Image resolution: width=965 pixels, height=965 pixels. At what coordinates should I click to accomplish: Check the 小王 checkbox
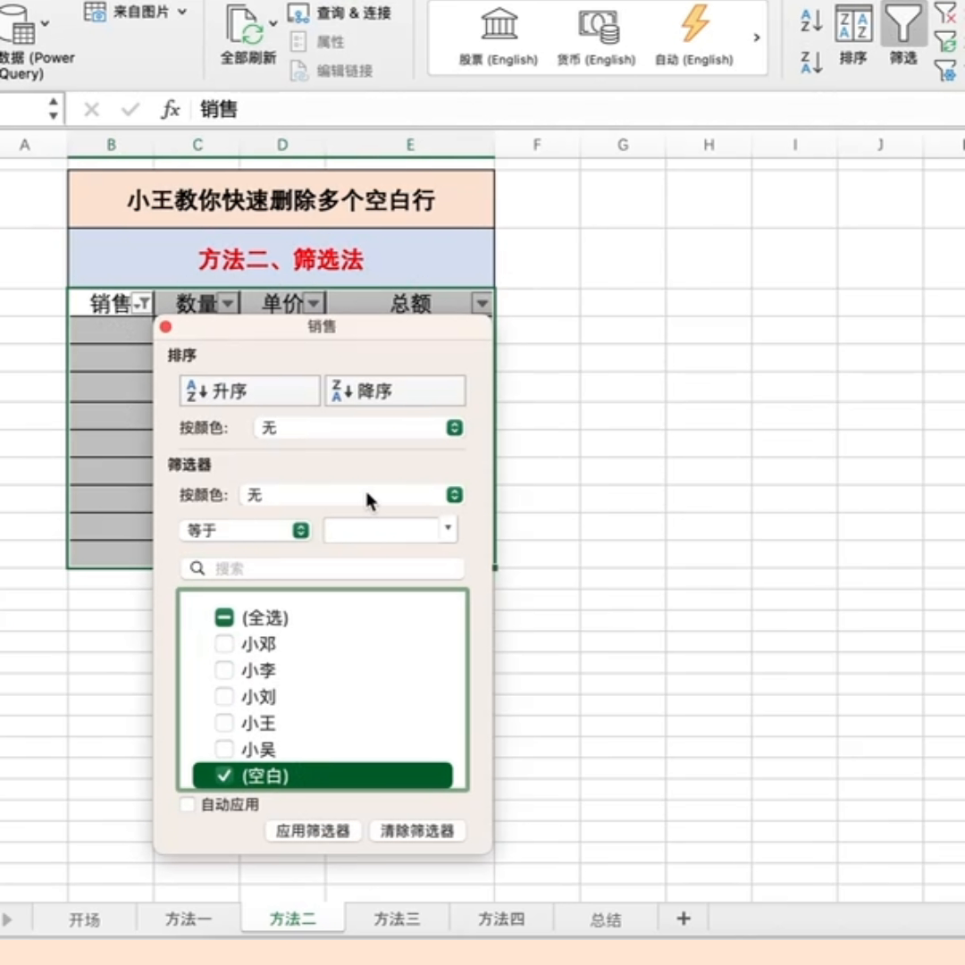pos(224,723)
